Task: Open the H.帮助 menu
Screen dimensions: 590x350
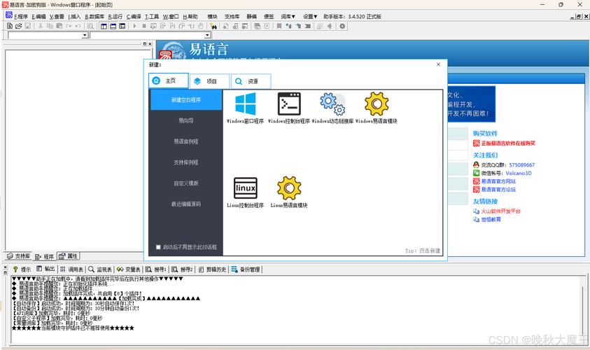Action: [190, 17]
